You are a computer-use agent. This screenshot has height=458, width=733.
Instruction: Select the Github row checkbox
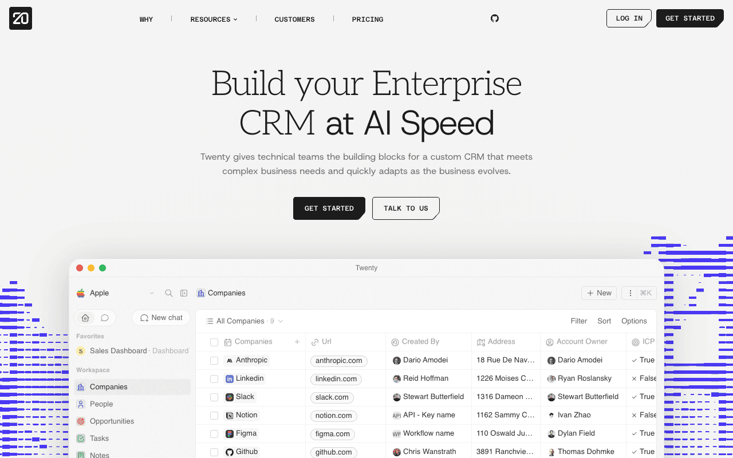pyautogui.click(x=214, y=452)
